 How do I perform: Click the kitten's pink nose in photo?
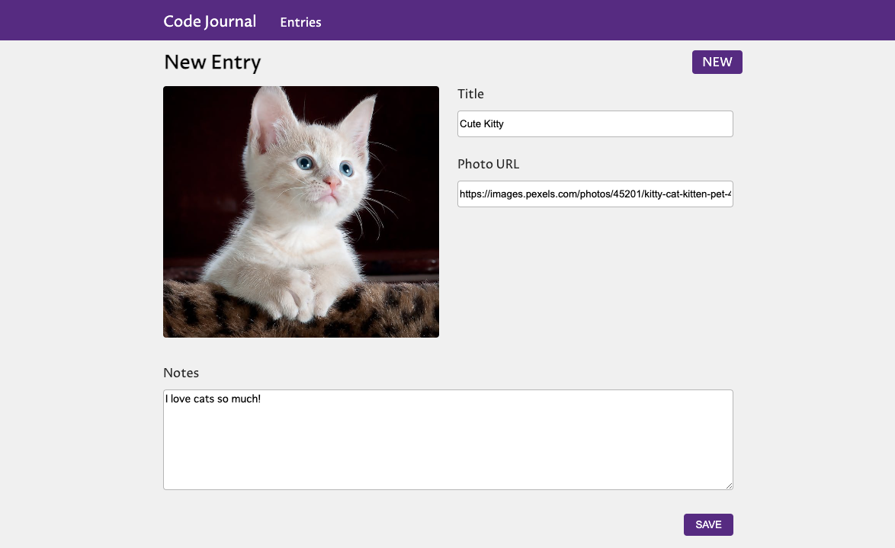tap(331, 184)
